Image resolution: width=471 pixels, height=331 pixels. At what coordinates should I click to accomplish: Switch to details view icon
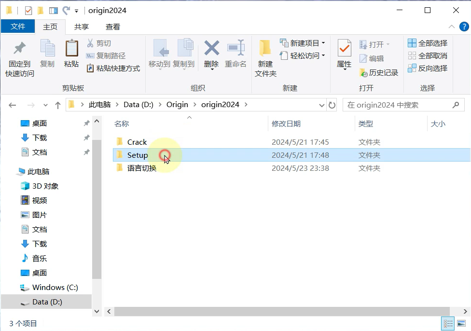448,323
